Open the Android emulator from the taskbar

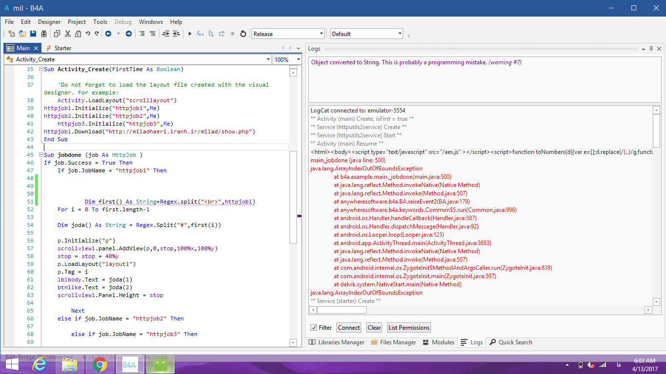click(x=160, y=364)
